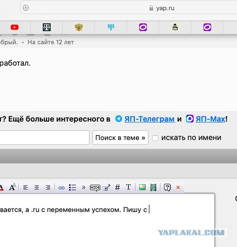This screenshot has height=247, width=237.
Task: Click the Max icon before ЯП-Max
Action: tap(190, 119)
